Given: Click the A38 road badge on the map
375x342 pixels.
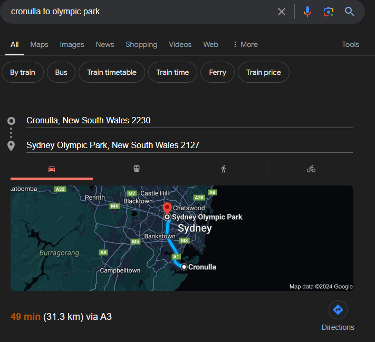Looking at the screenshot, I should pyautogui.click(x=199, y=198).
